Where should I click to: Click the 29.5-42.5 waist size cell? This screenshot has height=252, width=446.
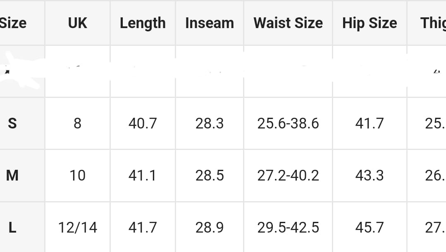288,227
